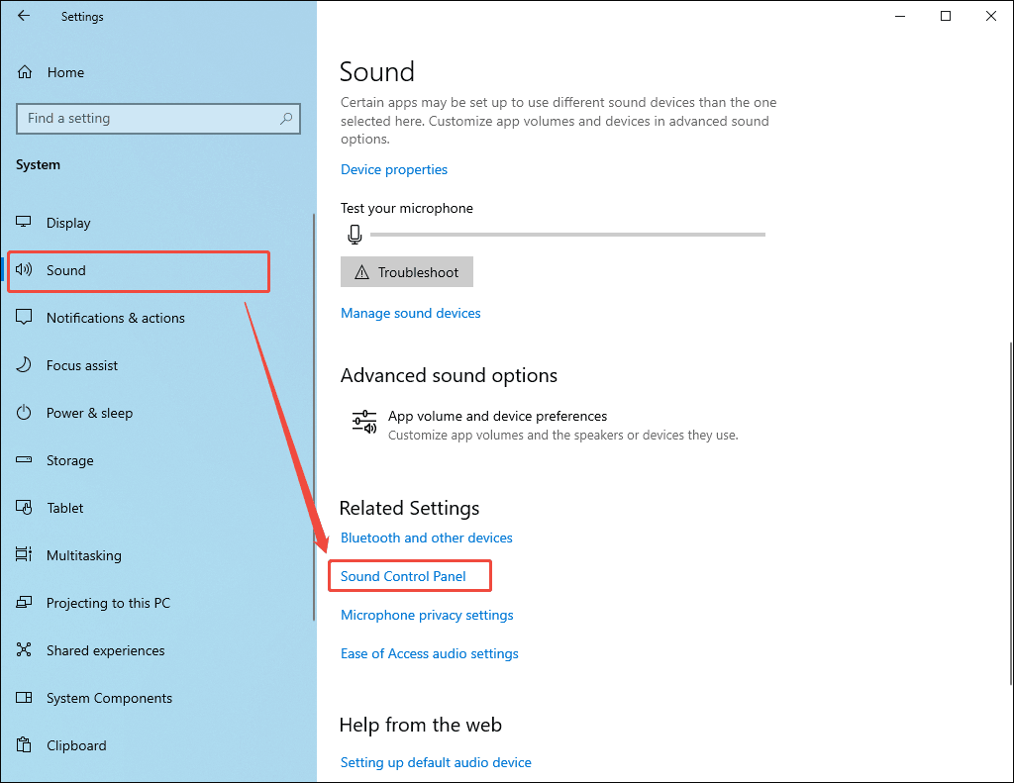Open the Sound Control Panel

pos(402,575)
